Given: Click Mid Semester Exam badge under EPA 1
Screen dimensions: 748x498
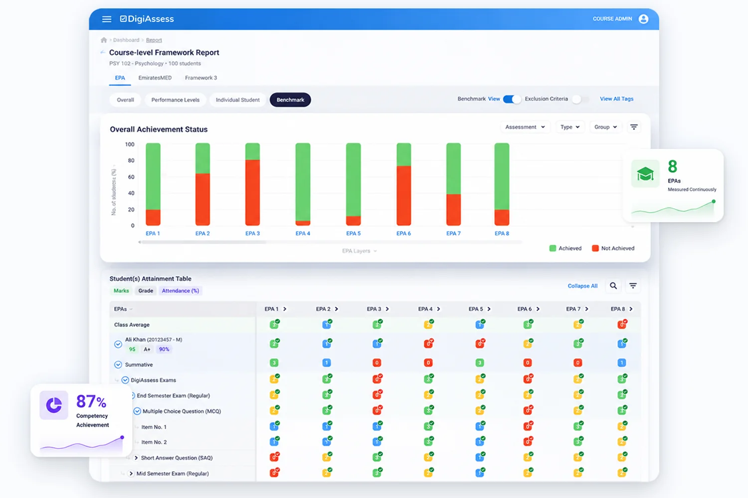Looking at the screenshot, I should (x=274, y=472).
